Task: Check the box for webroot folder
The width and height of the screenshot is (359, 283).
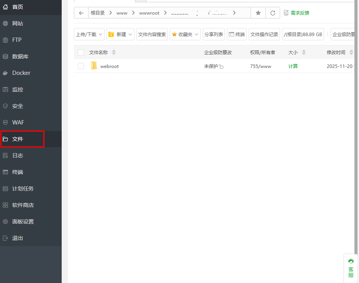Action: (81, 66)
